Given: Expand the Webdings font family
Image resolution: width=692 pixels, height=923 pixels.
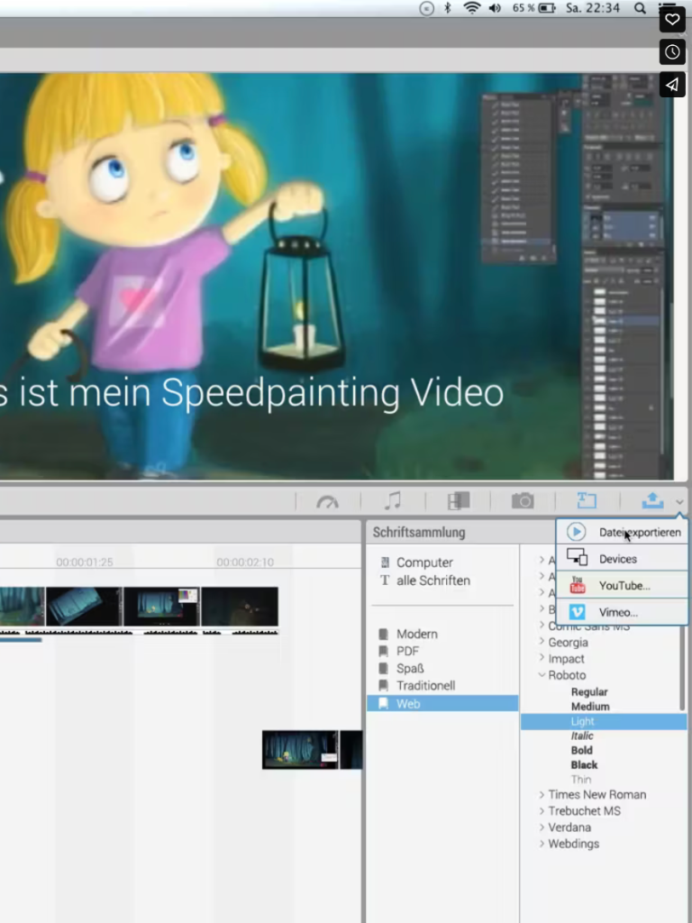Looking at the screenshot, I should [x=542, y=844].
